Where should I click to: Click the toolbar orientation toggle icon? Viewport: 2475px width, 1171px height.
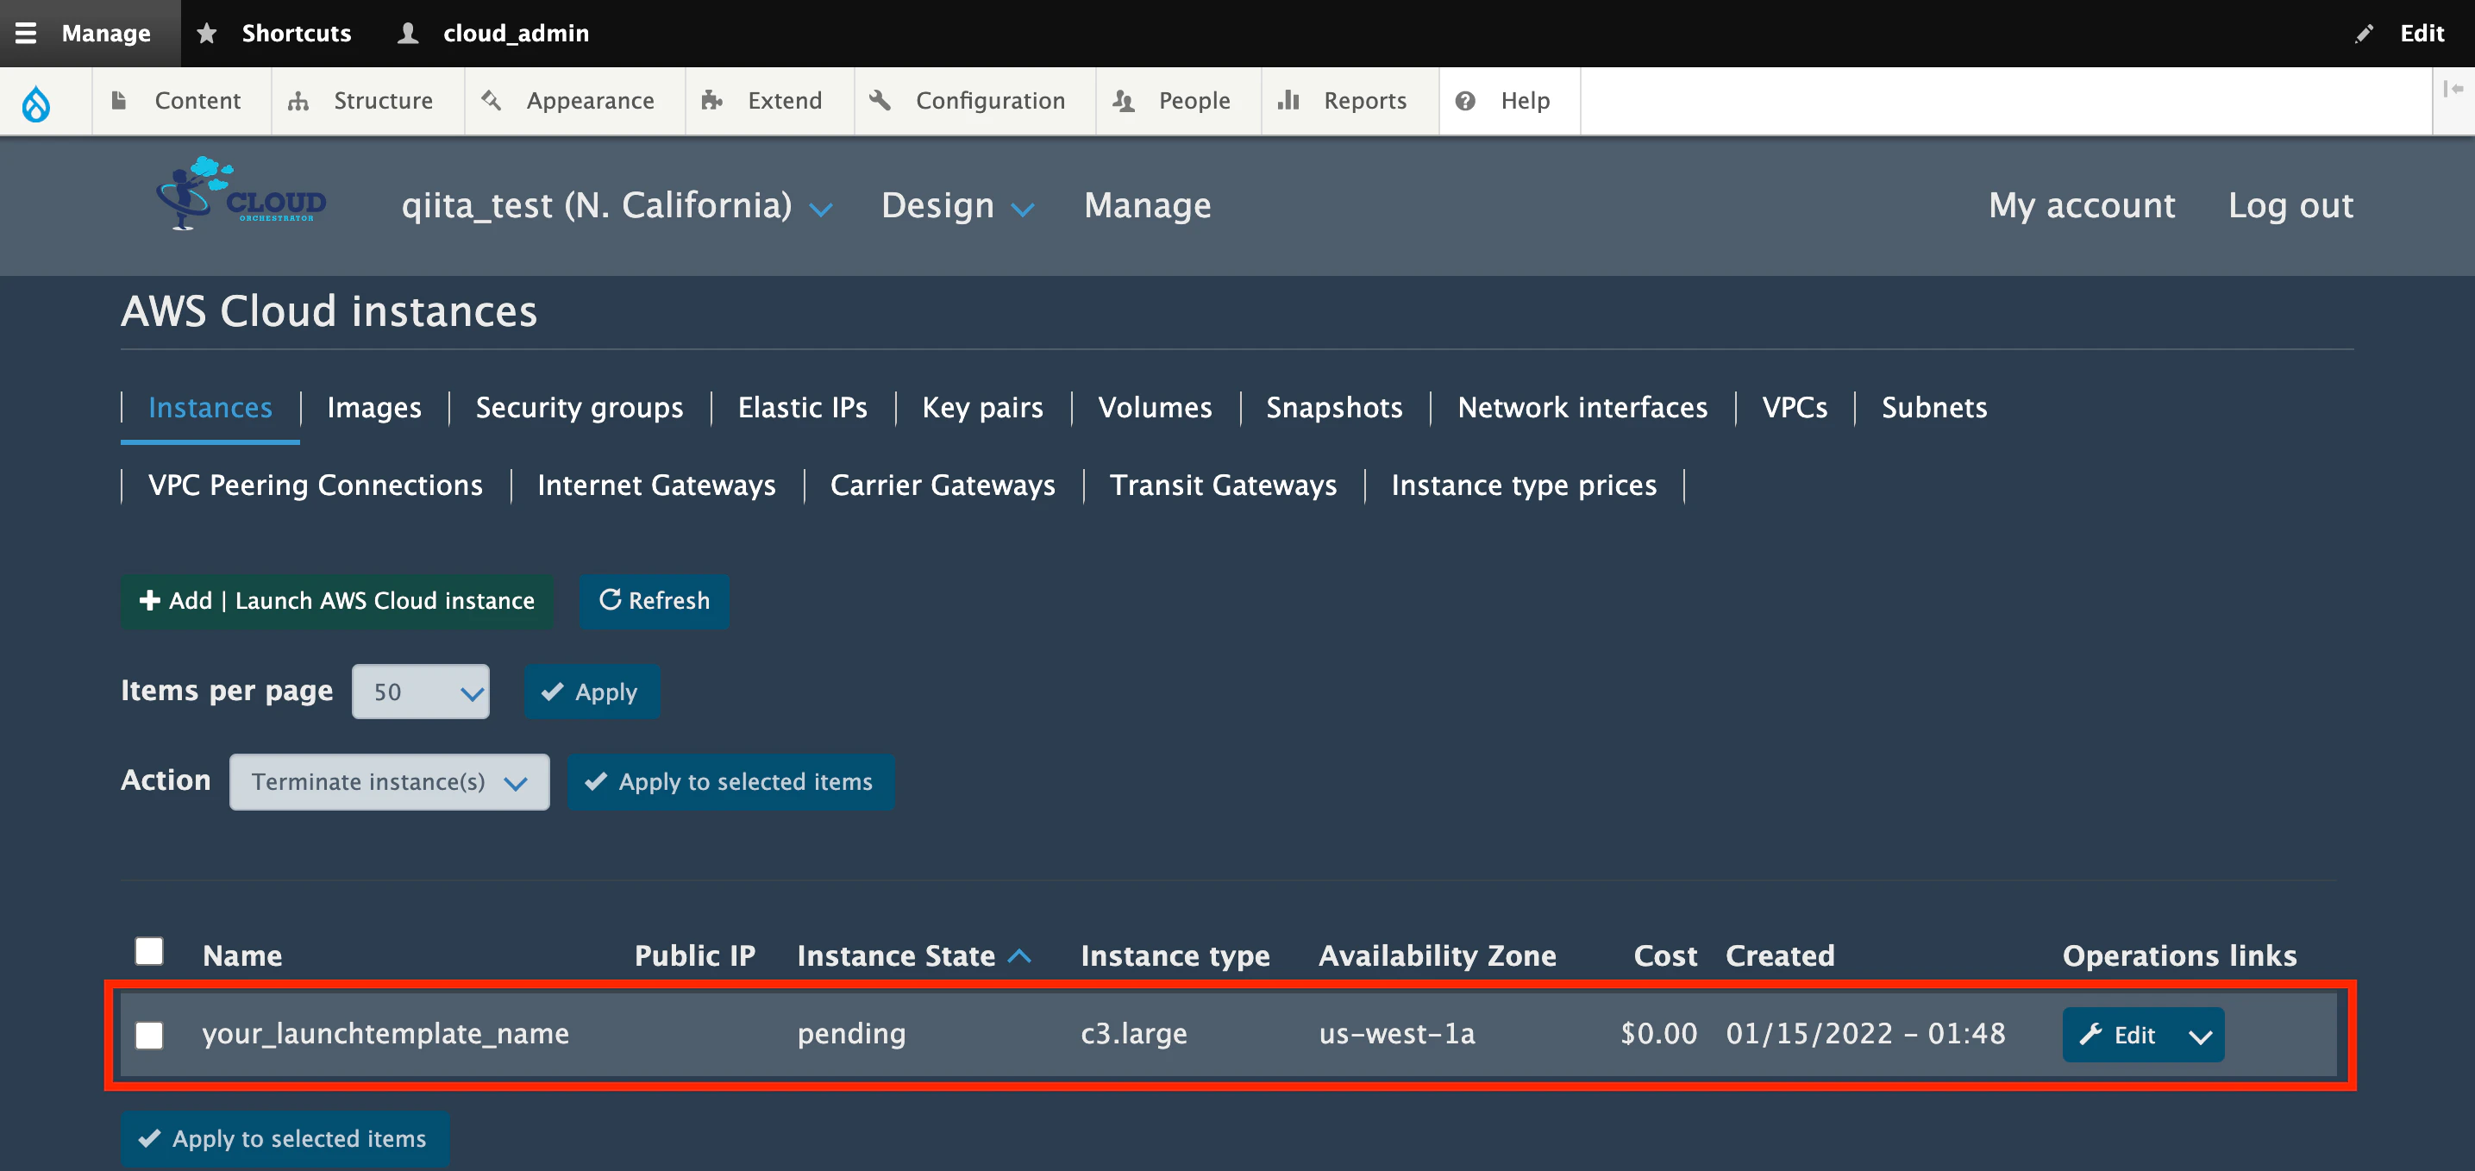[x=2453, y=88]
